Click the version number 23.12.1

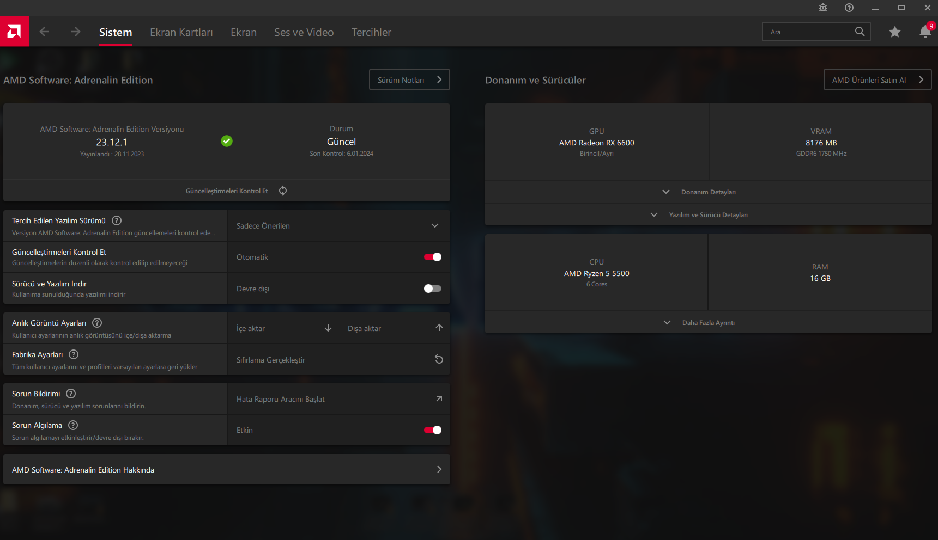coord(112,142)
